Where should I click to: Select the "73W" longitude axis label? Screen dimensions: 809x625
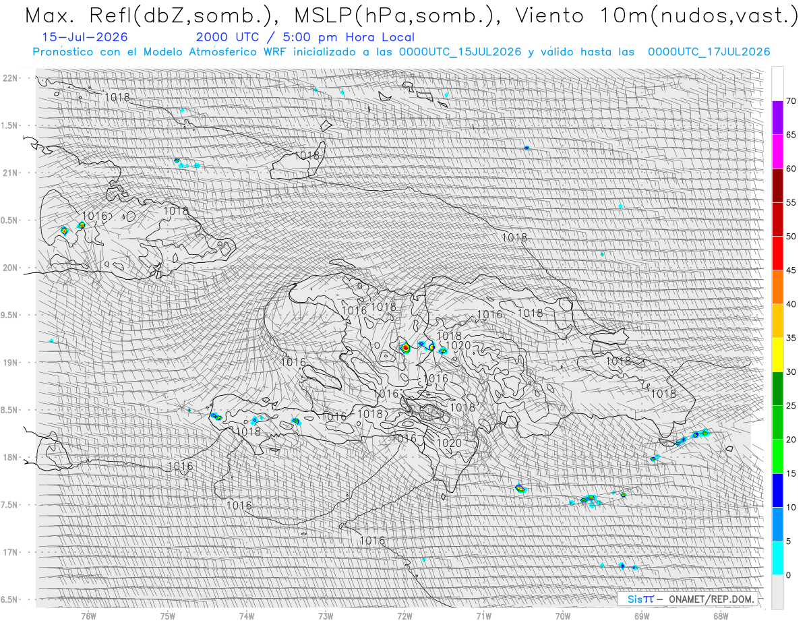(326, 615)
